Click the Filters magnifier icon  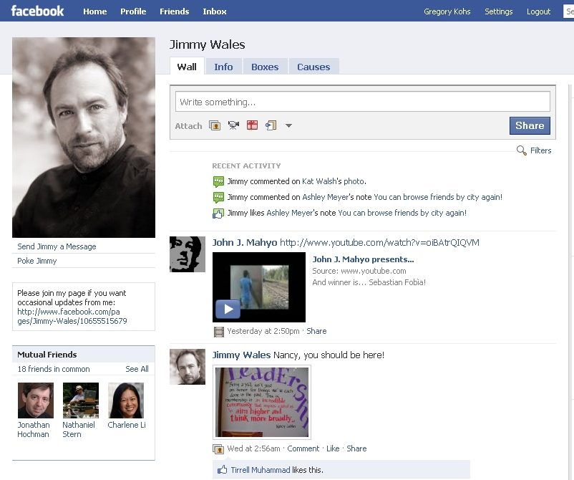pyautogui.click(x=522, y=150)
